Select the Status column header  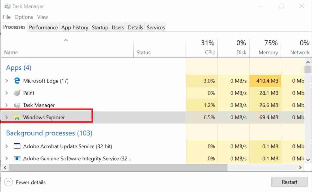[144, 52]
